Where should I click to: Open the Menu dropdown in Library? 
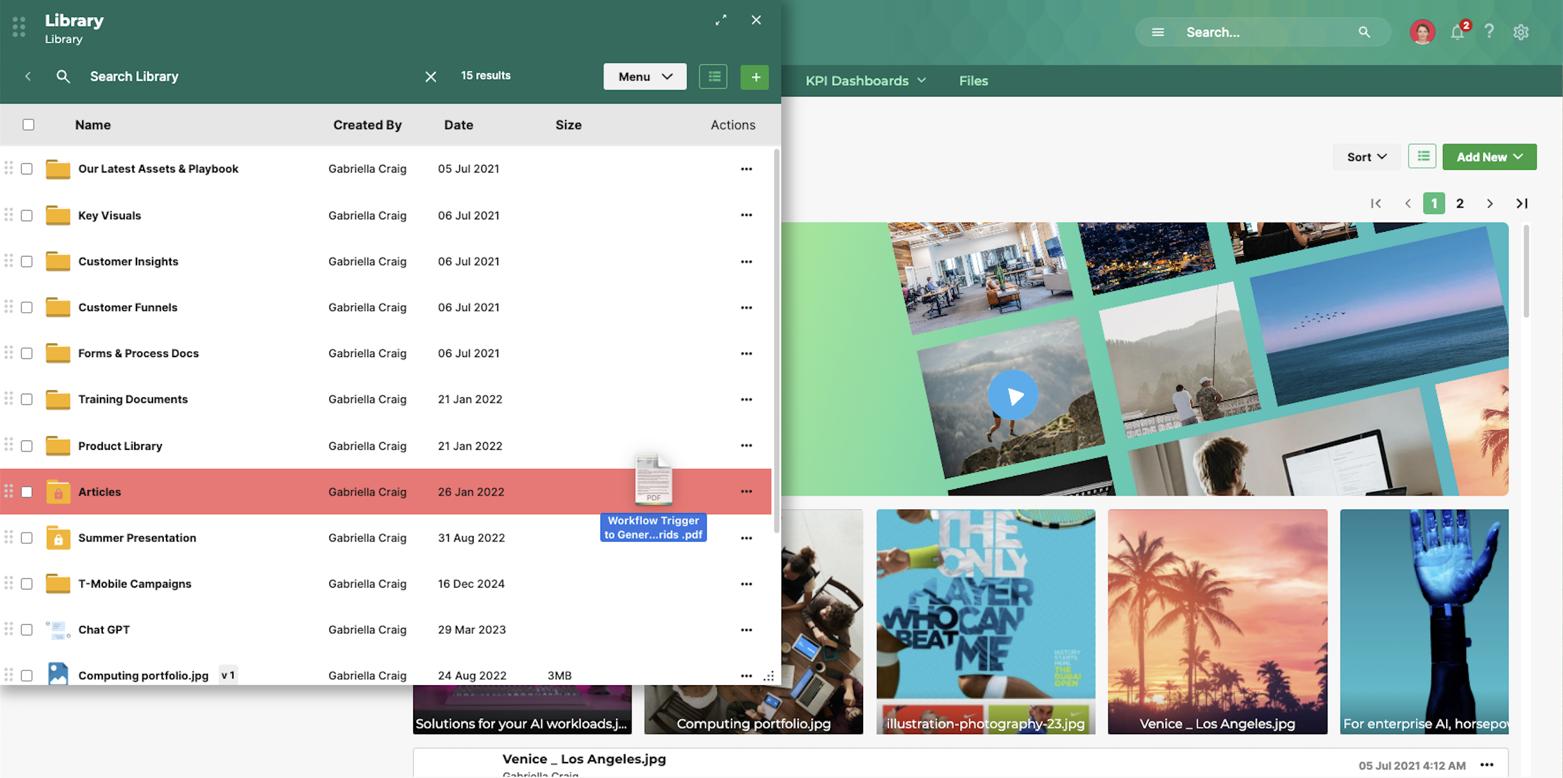click(644, 76)
